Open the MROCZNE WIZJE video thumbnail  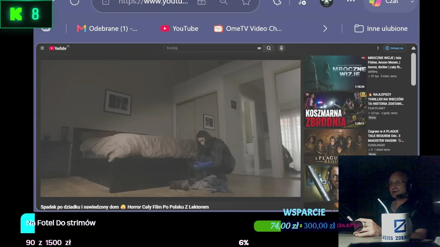335,73
